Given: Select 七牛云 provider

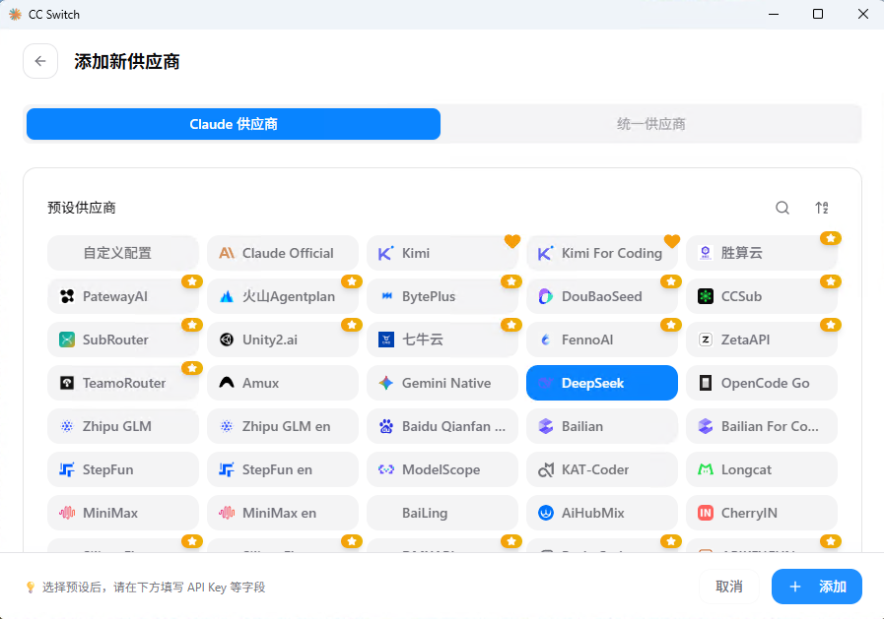Looking at the screenshot, I should 442,340.
